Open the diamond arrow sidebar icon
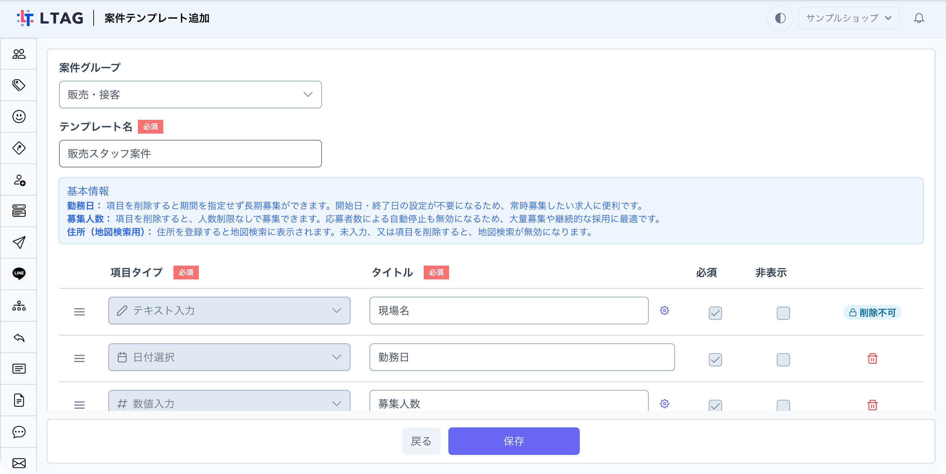Screen dimensions: 946x474 coord(19,148)
